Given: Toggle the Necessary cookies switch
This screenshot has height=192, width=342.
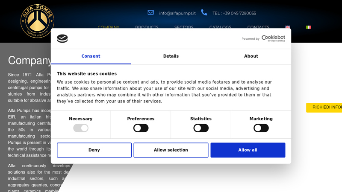Looking at the screenshot, I should (x=81, y=128).
